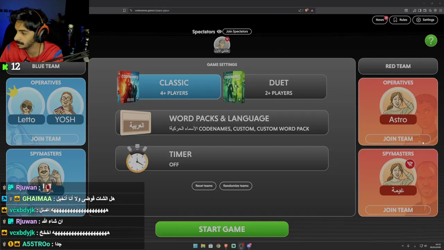Open the Rules bookmark button
This screenshot has height=250, width=444.
click(x=400, y=20)
